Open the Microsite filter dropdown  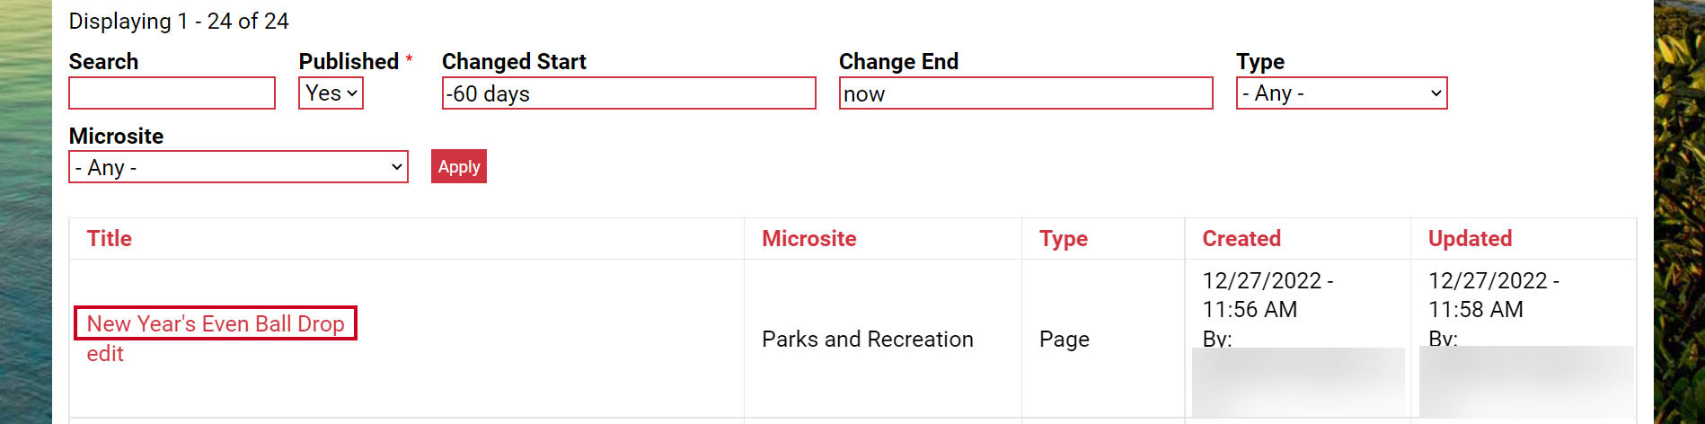(x=238, y=167)
